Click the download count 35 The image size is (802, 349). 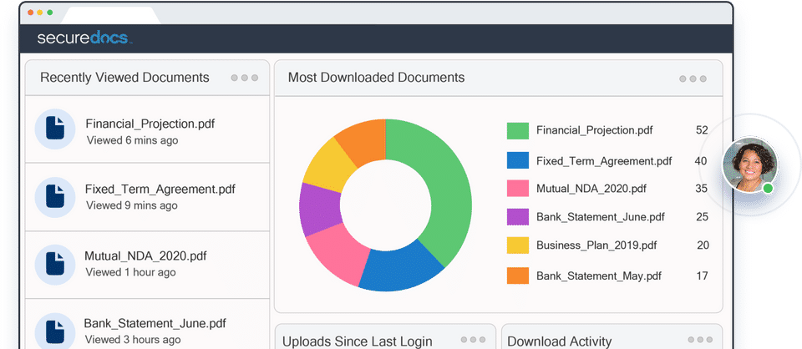(x=701, y=189)
